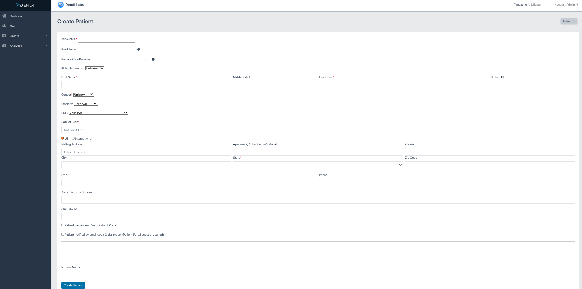582x289 pixels.
Task: Click the Create Patient submit button
Action: click(73, 285)
